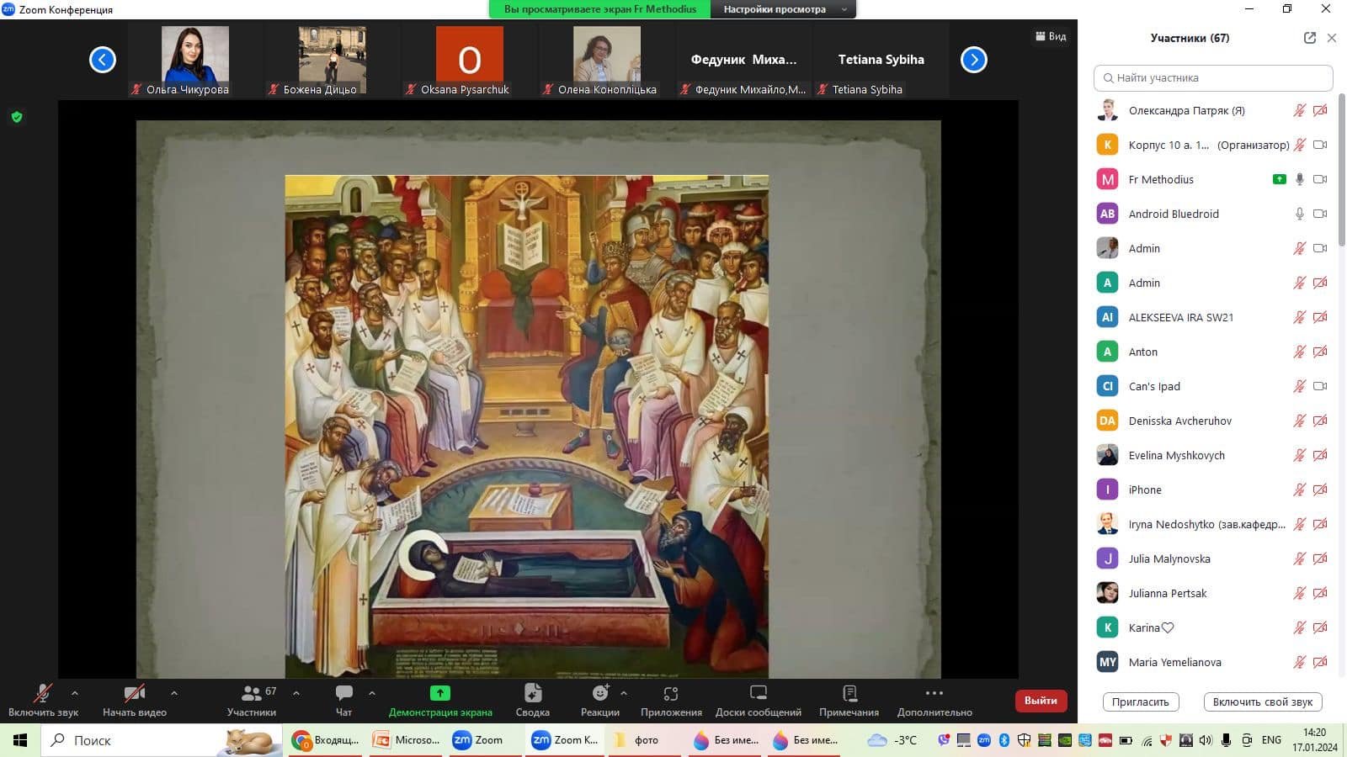
Task: Open Дополнительно more options
Action: pos(934,701)
